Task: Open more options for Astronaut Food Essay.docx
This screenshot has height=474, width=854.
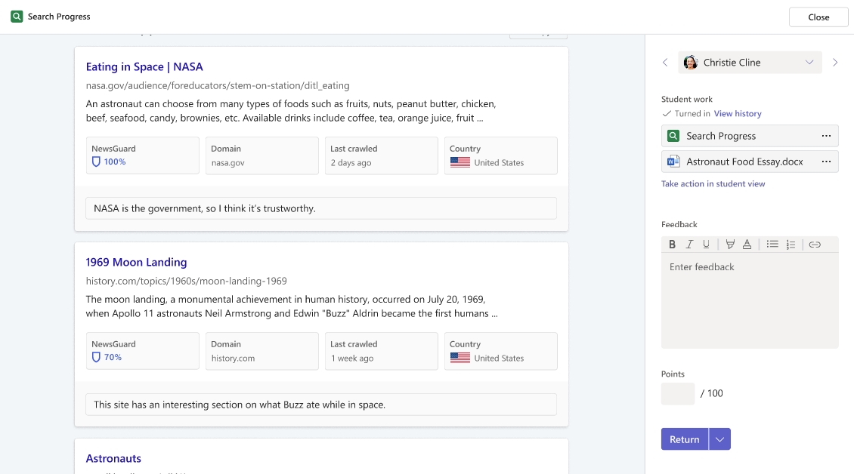Action: point(826,162)
